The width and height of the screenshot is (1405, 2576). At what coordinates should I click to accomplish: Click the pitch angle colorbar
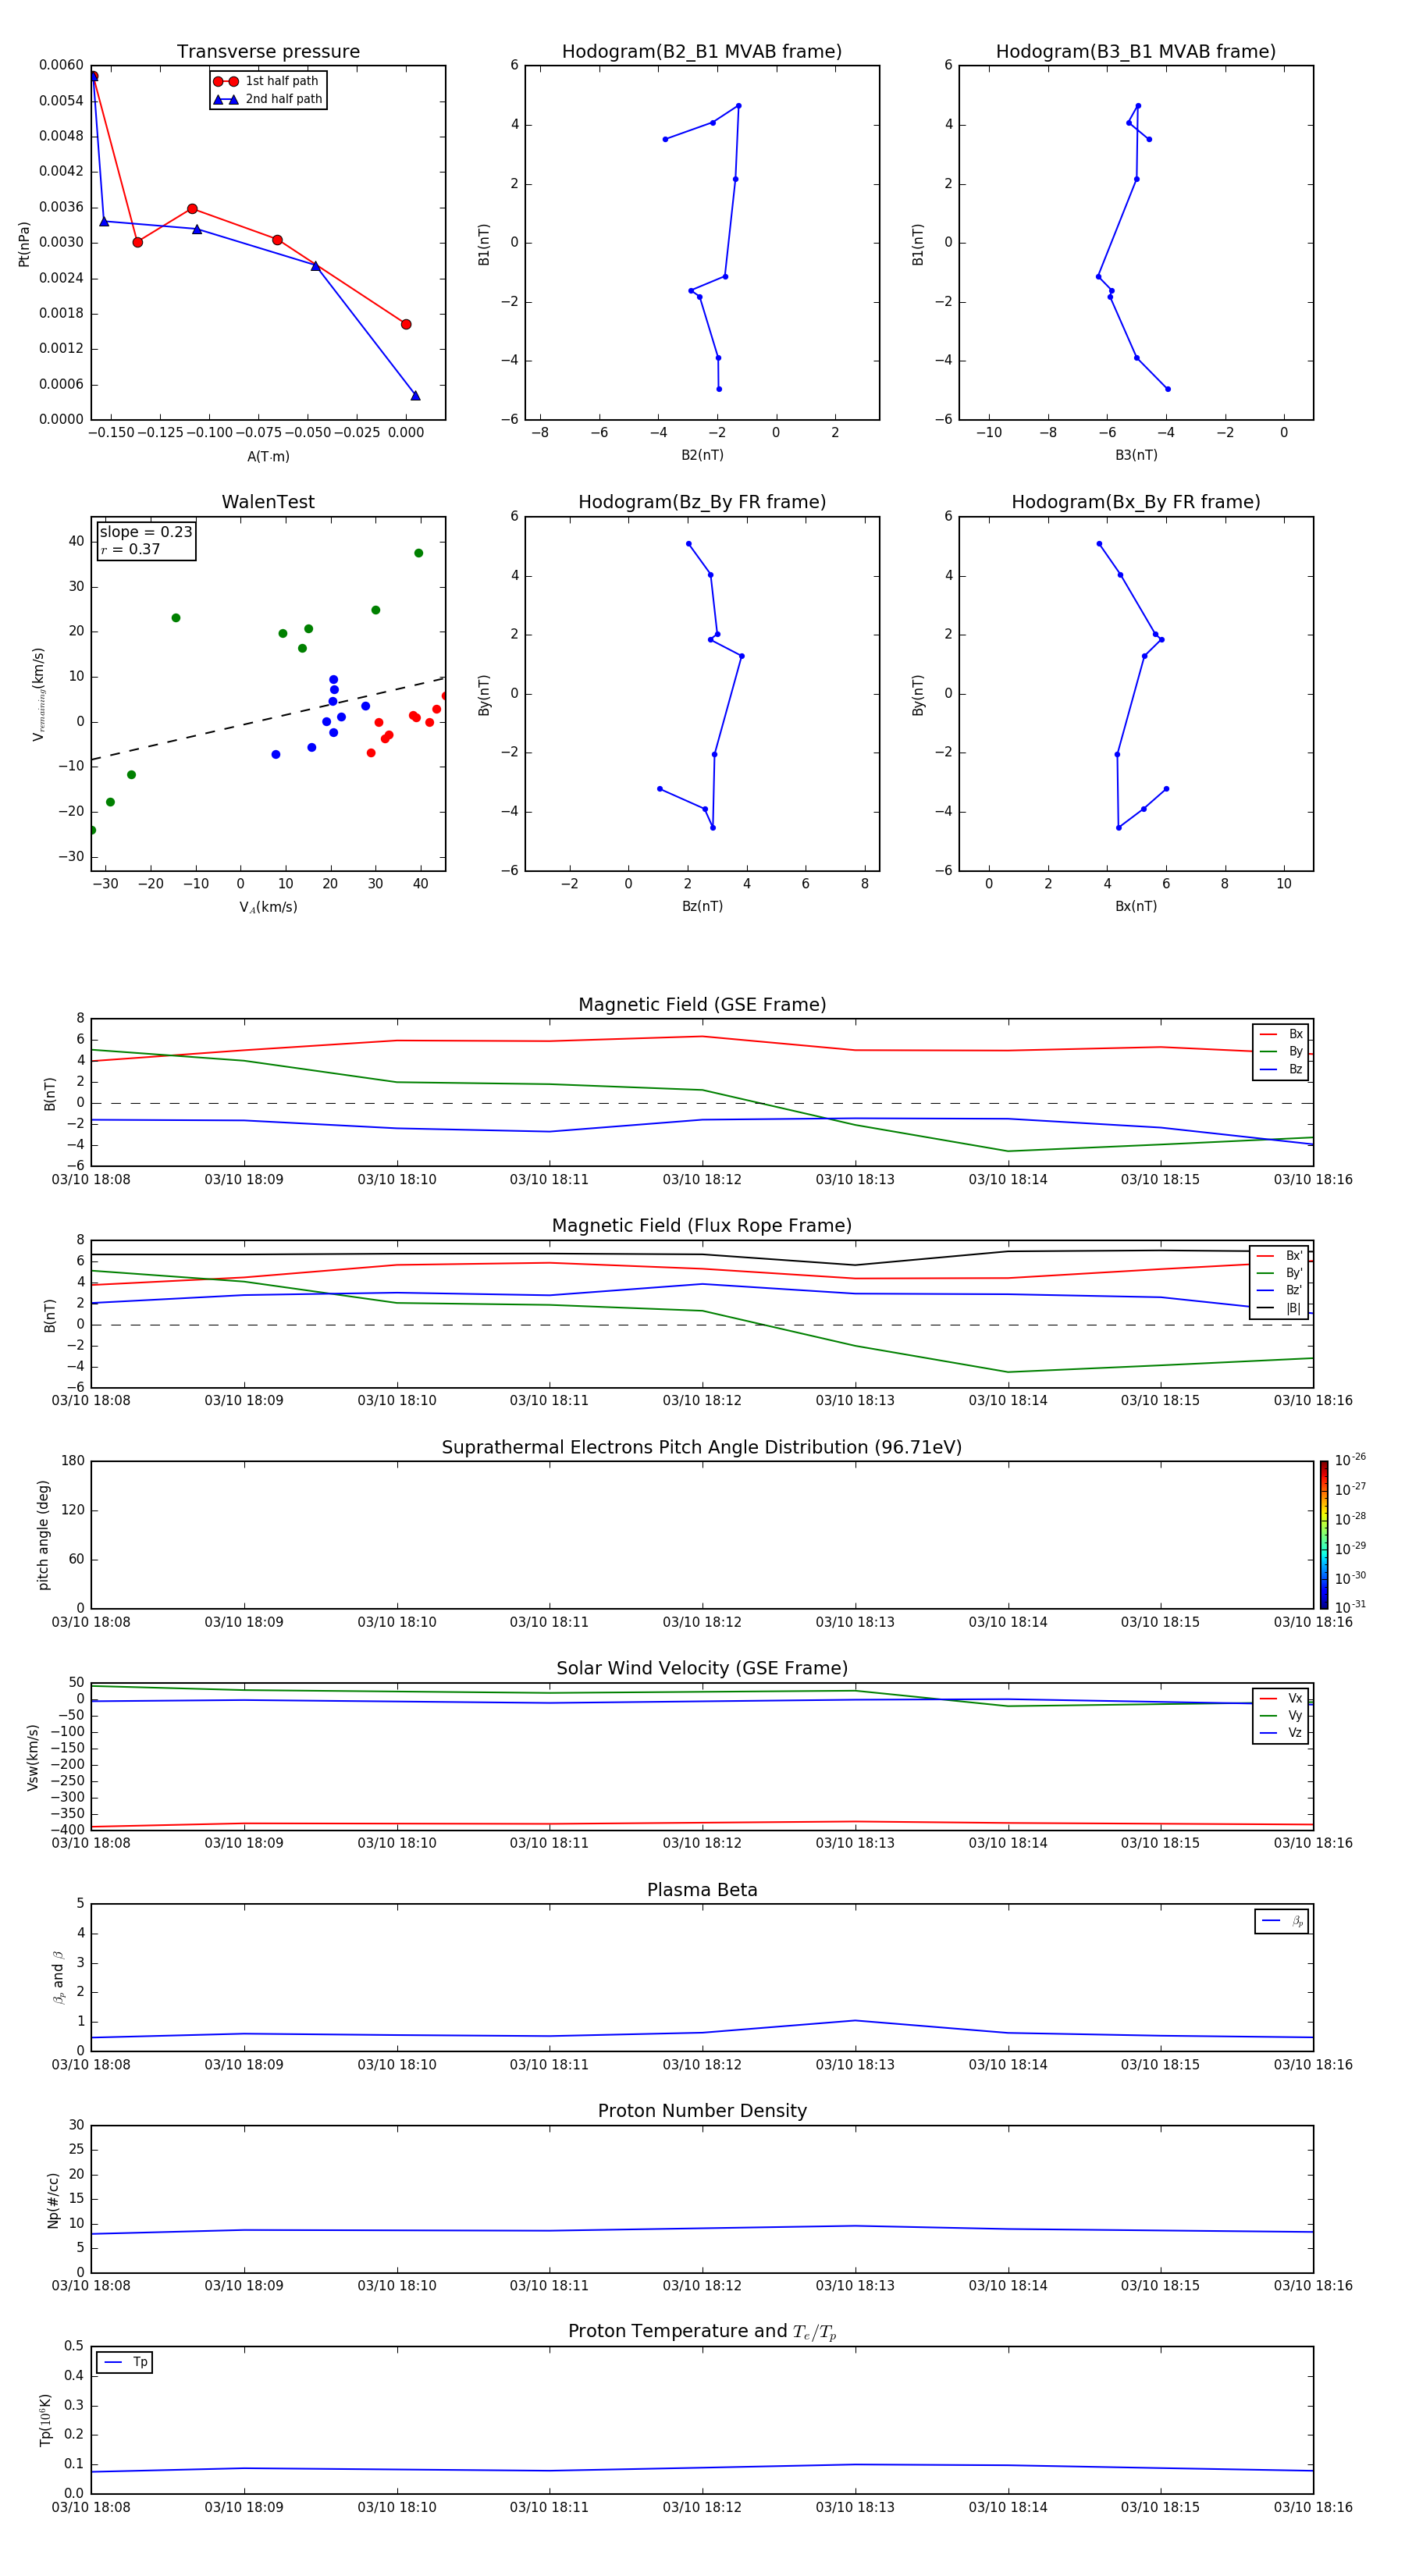(x=1324, y=1535)
